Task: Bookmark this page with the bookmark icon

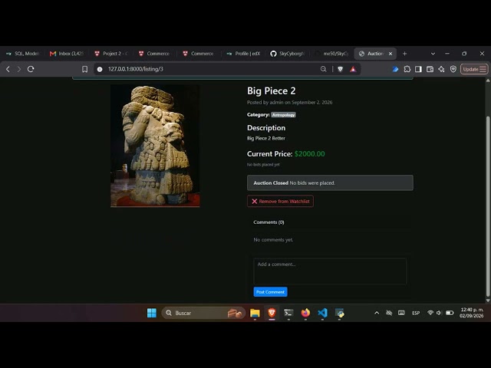Action: tap(85, 69)
